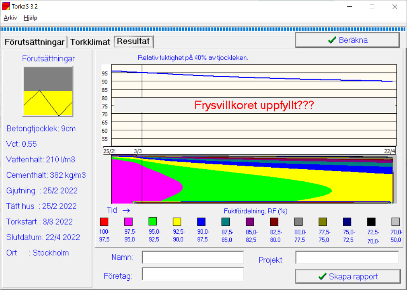This screenshot has width=407, height=290.
Task: Click the Slutdatum: 22/4 2022 text
Action: [x=43, y=237]
